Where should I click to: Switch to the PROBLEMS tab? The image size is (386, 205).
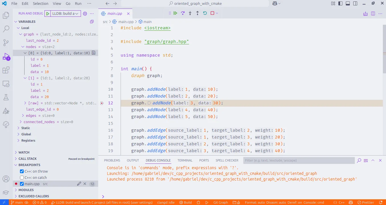click(x=112, y=160)
